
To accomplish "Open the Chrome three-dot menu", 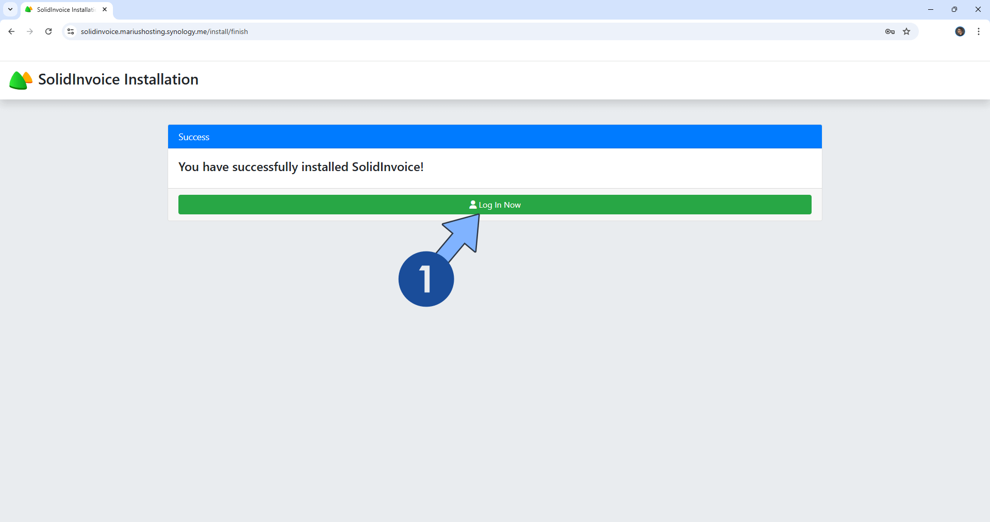I will click(979, 31).
